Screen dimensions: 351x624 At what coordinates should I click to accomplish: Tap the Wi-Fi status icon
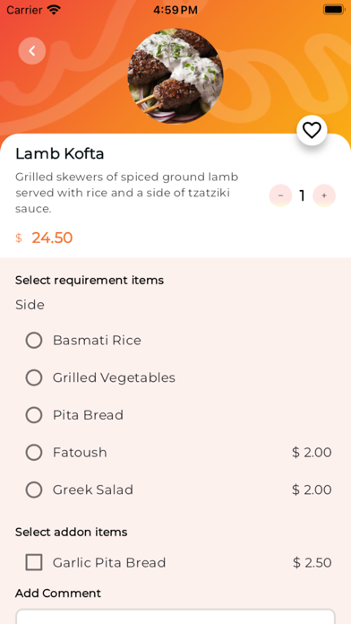[54, 10]
